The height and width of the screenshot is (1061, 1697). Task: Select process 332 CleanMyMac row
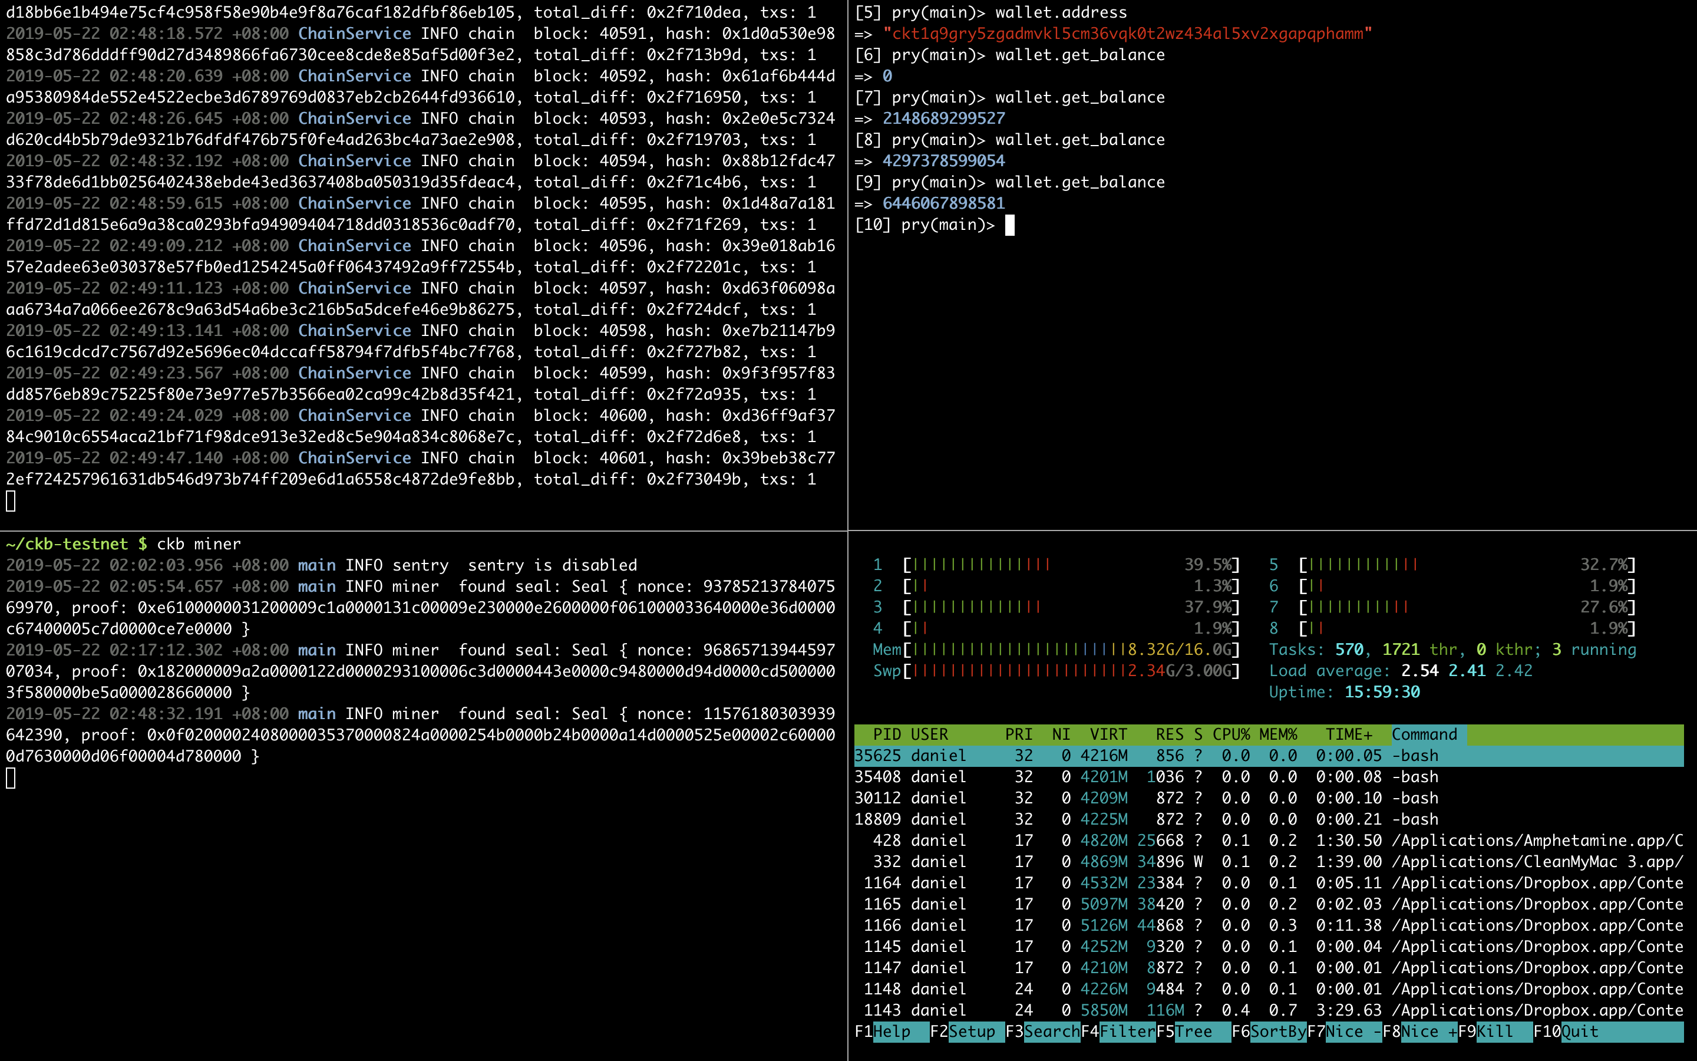pos(1269,862)
